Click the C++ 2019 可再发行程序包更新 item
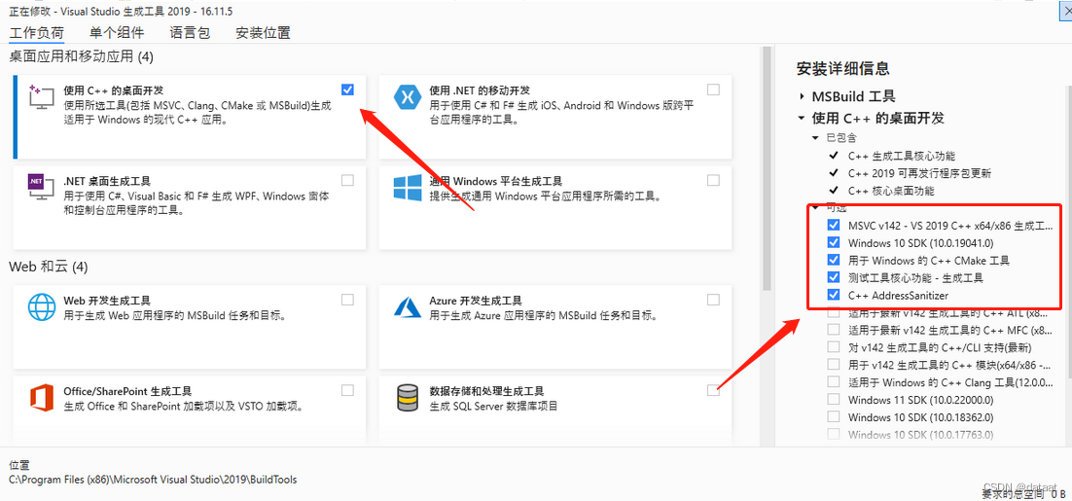Image resolution: width=1072 pixels, height=501 pixels. [x=919, y=173]
